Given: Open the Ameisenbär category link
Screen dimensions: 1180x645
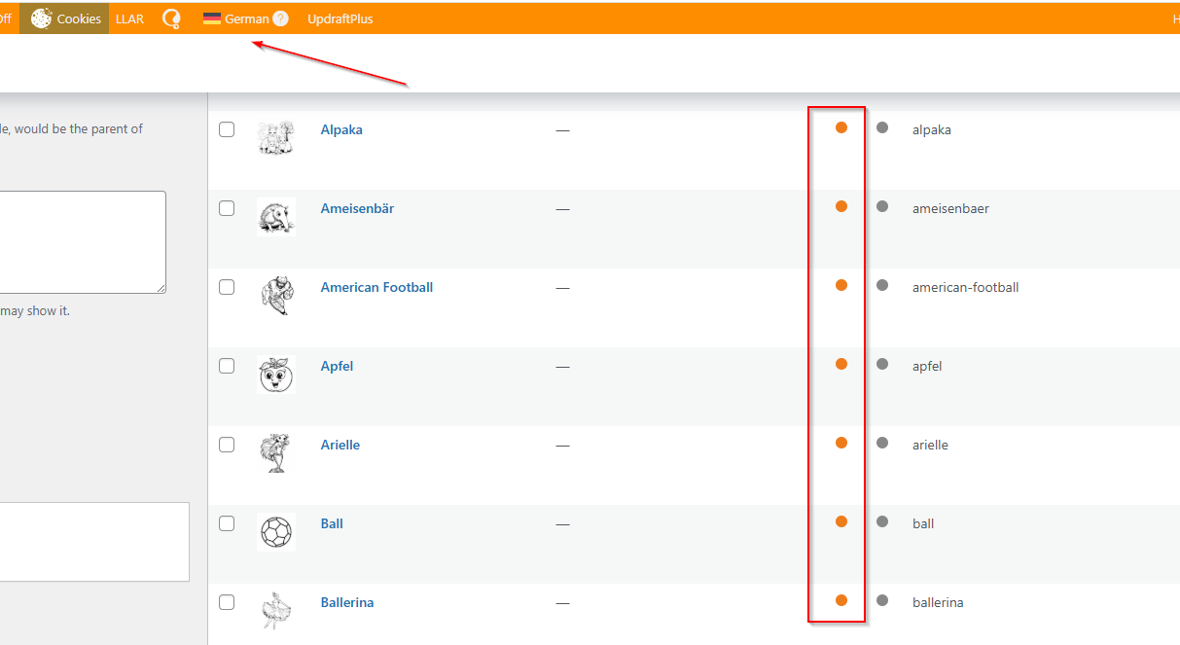Looking at the screenshot, I should [357, 208].
